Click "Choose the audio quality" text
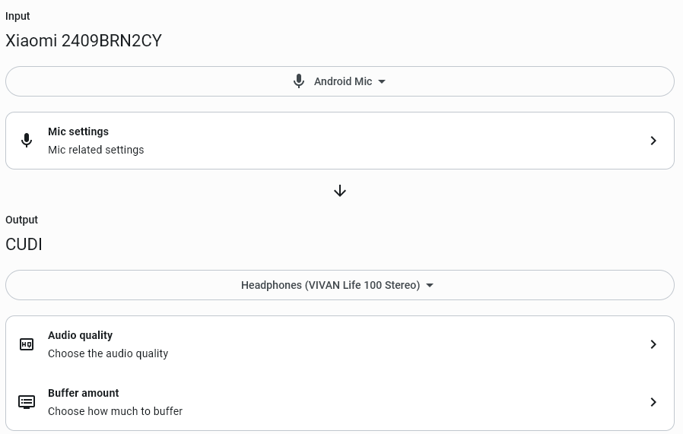 pyautogui.click(x=108, y=353)
